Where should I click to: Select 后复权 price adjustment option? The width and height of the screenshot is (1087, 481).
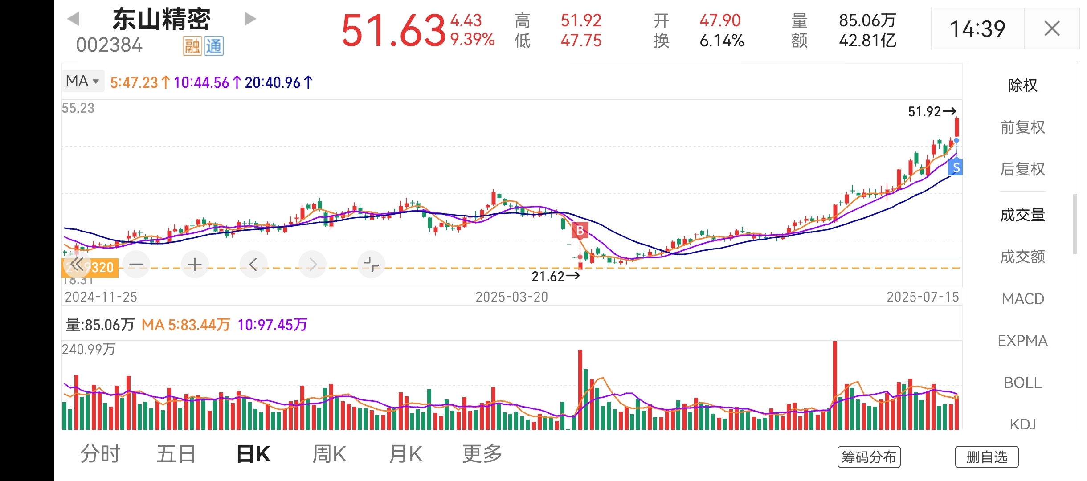tap(1022, 169)
